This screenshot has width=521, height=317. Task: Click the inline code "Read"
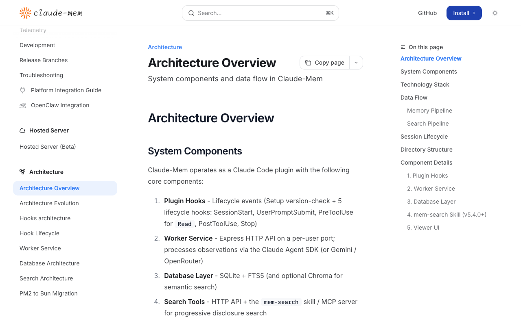click(x=184, y=224)
